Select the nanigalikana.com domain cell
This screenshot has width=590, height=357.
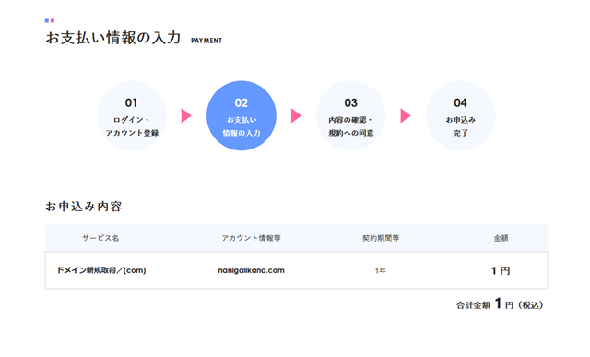[252, 270]
